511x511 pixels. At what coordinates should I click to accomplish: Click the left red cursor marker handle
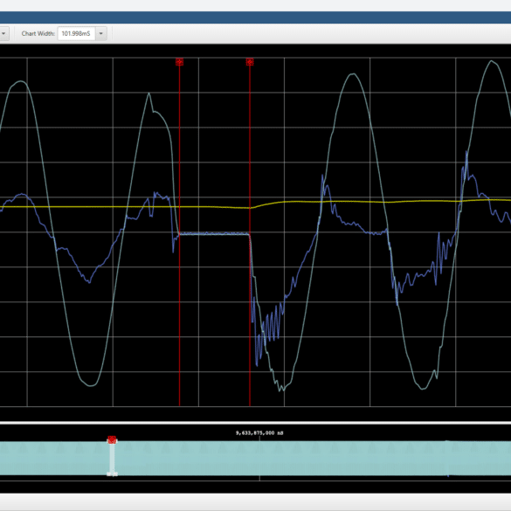(179, 62)
